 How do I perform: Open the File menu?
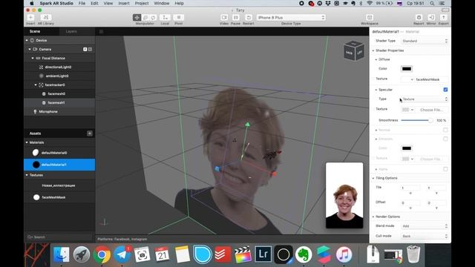pyautogui.click(x=82, y=3)
